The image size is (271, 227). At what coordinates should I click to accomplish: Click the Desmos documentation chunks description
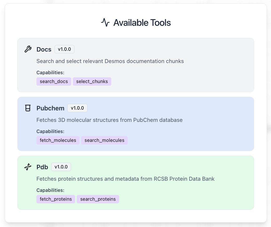pyautogui.click(x=110, y=61)
